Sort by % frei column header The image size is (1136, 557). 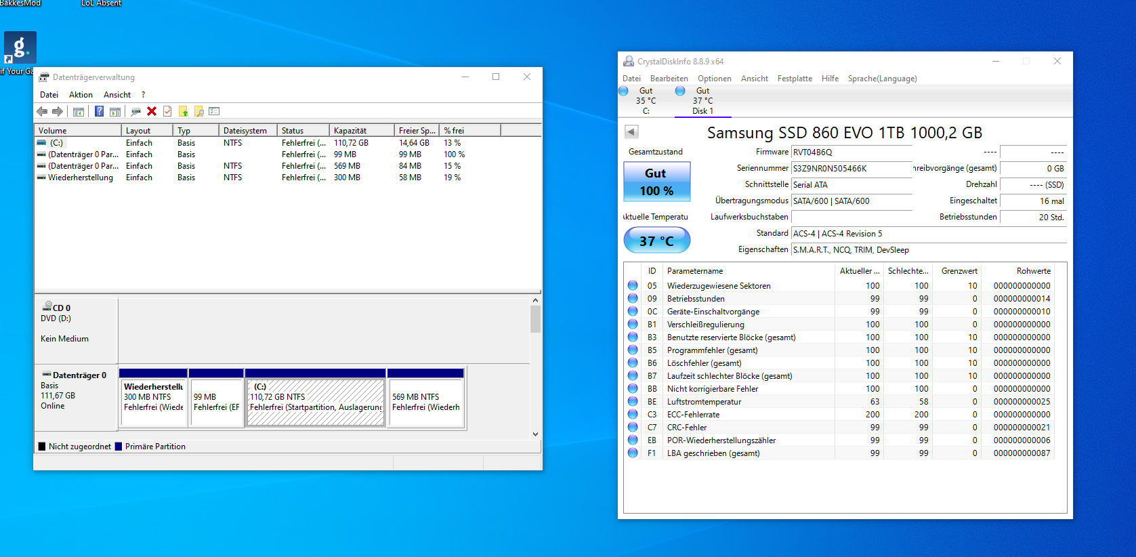coord(470,130)
